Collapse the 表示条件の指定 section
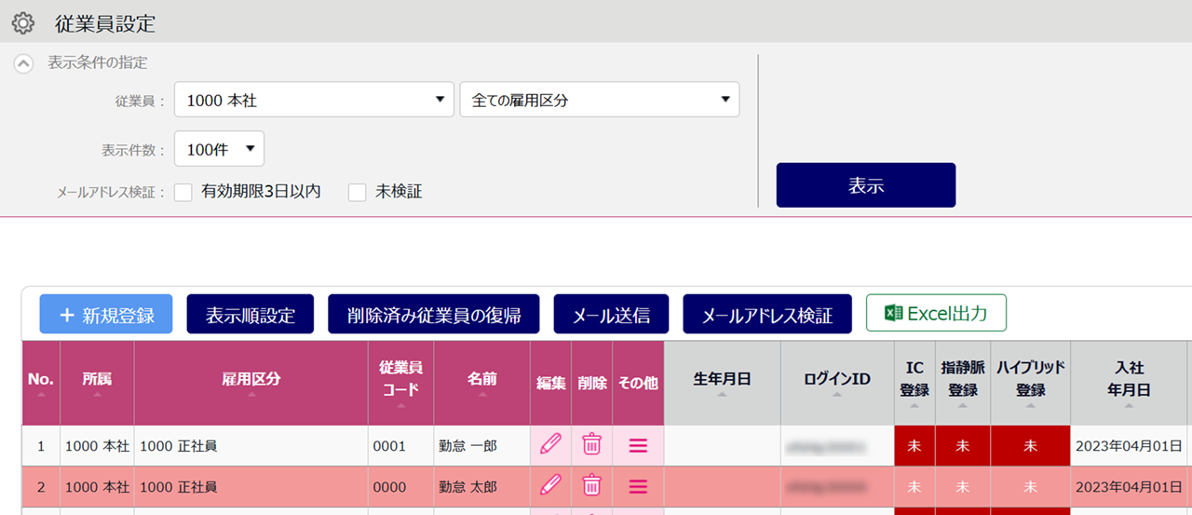 click(24, 63)
